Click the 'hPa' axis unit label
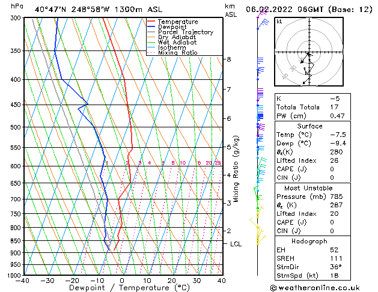This screenshot has width=378, height=292. [x=17, y=6]
